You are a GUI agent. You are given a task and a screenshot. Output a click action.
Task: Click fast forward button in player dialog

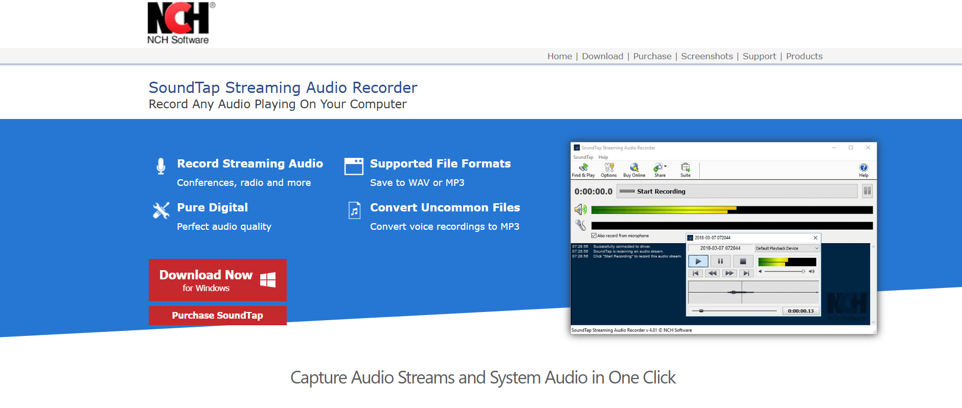729,273
